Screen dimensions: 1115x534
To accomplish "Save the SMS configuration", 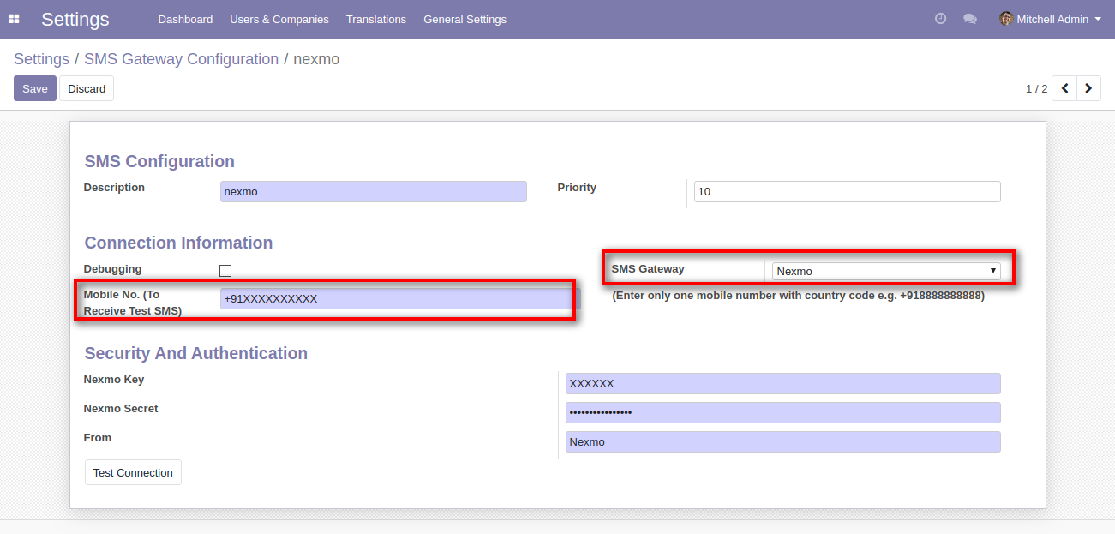I will (35, 88).
